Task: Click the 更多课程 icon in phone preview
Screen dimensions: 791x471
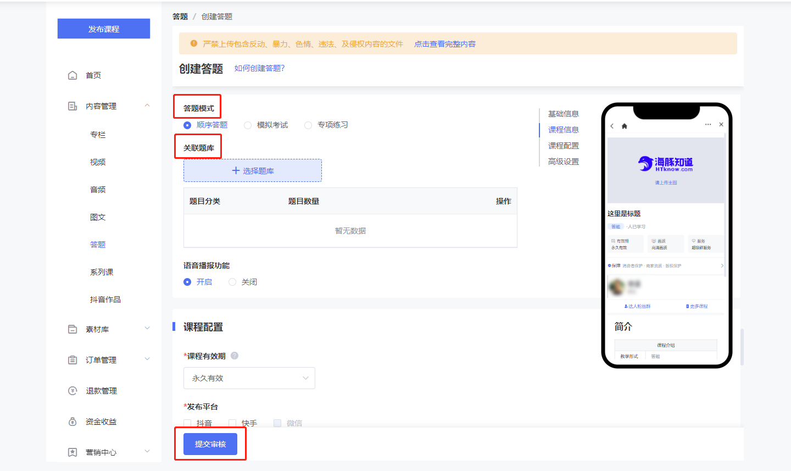Action: click(688, 306)
